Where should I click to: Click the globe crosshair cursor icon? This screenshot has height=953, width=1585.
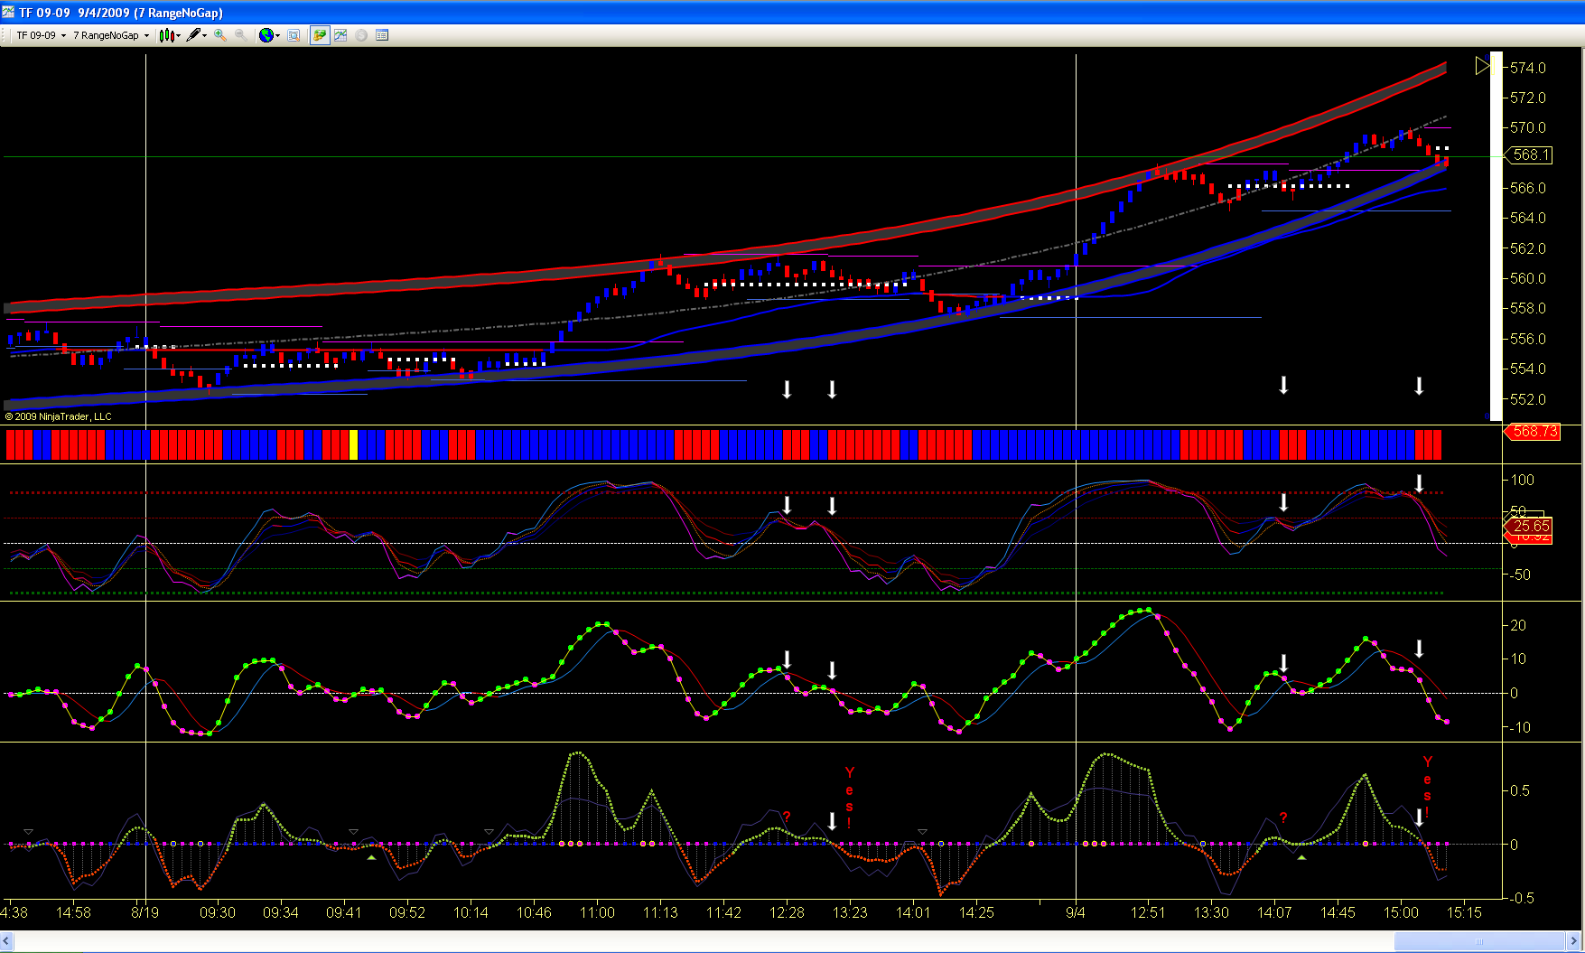point(266,35)
